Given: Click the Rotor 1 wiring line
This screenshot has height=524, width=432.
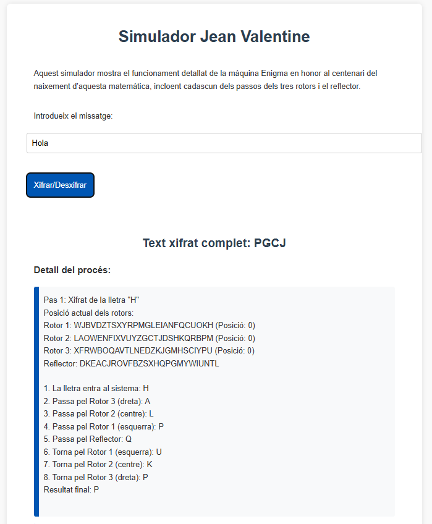Looking at the screenshot, I should point(149,325).
